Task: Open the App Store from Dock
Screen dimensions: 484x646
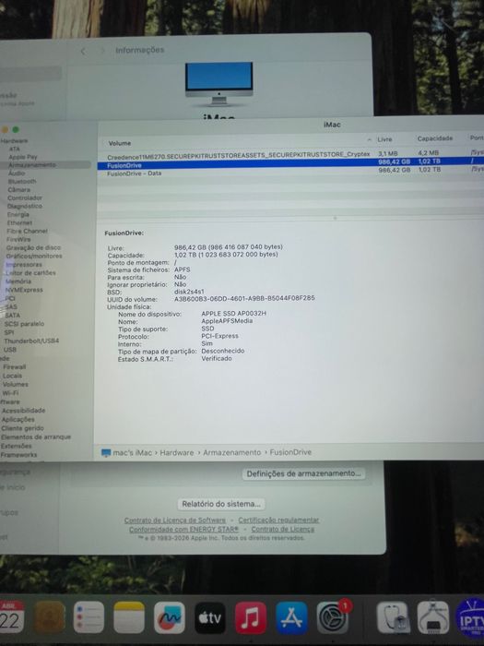Action: pyautogui.click(x=291, y=617)
